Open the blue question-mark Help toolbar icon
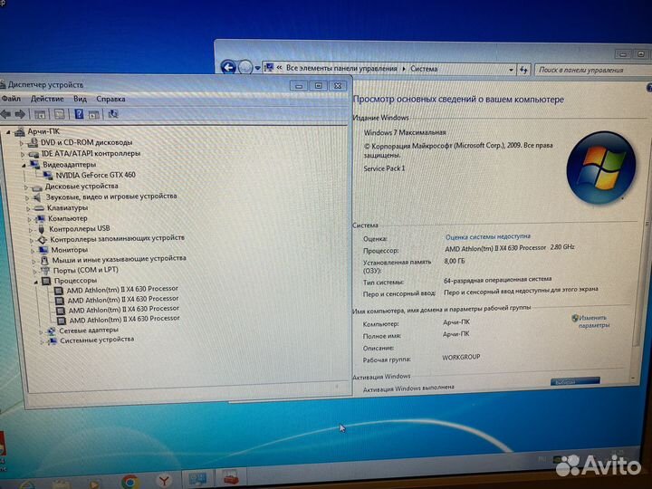Image resolution: width=652 pixels, height=489 pixels. (79, 114)
